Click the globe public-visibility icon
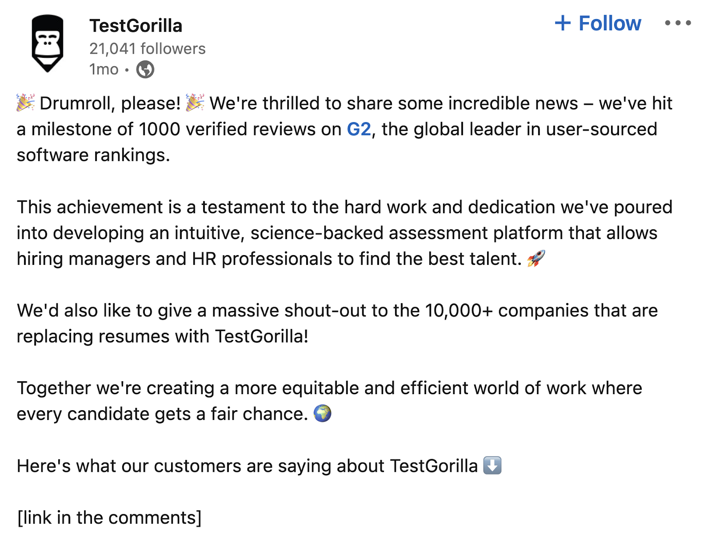 [146, 70]
